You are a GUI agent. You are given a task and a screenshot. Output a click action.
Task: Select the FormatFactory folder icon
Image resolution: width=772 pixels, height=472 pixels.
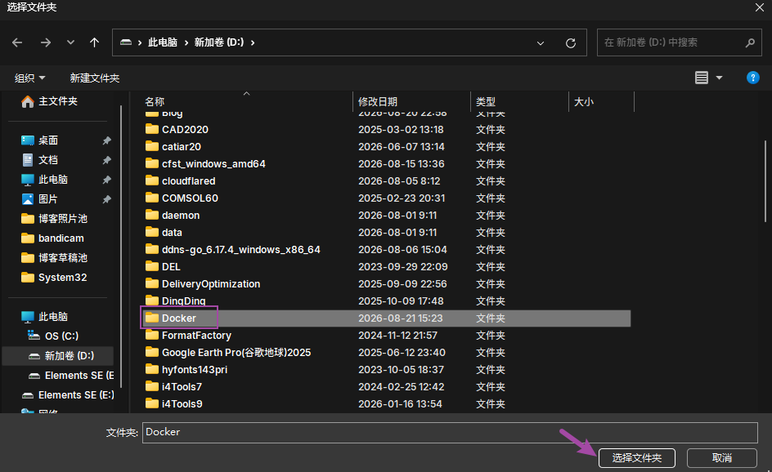click(152, 336)
